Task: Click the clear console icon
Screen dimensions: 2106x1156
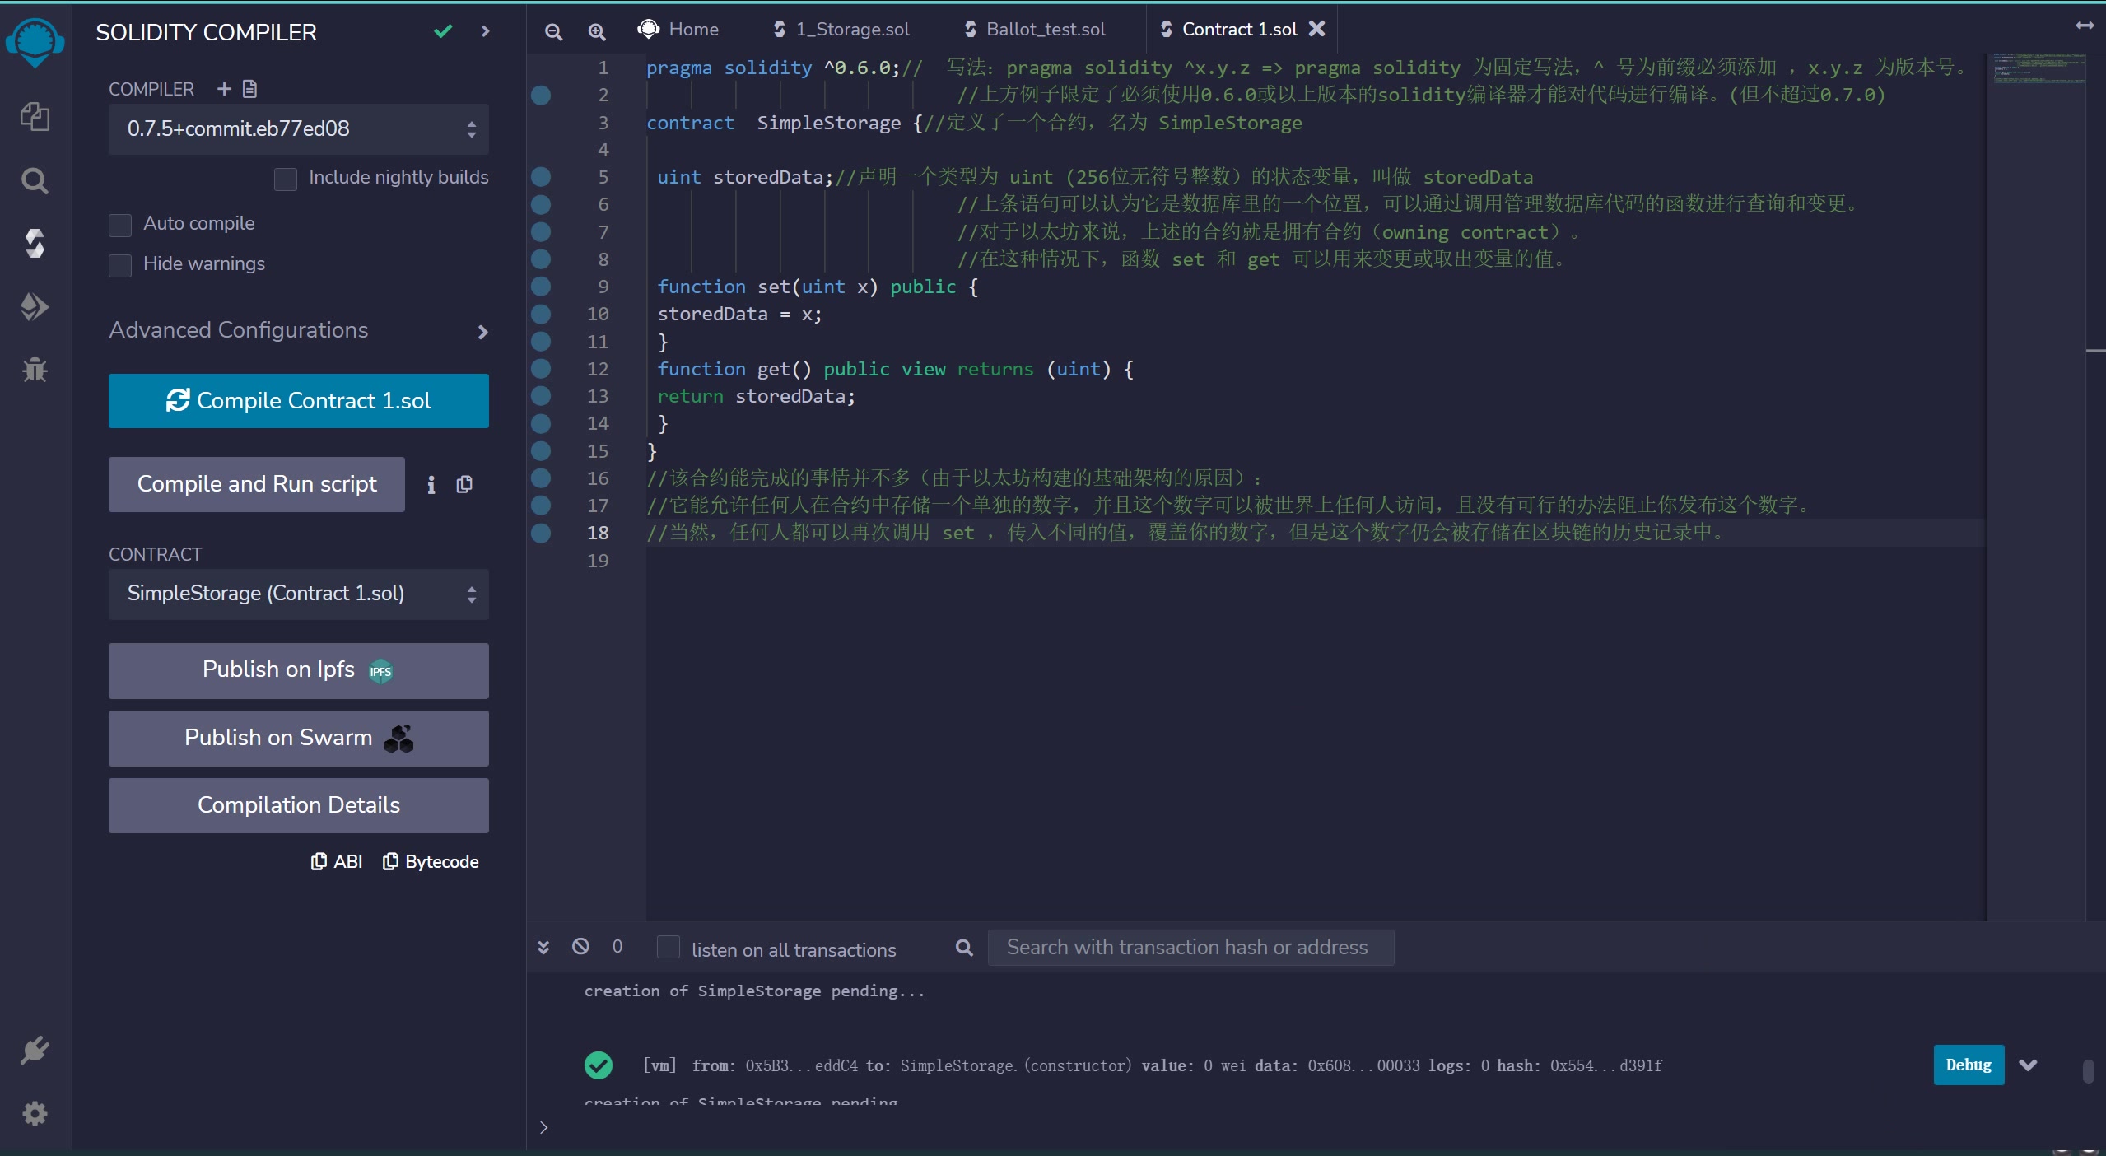Action: 580,946
